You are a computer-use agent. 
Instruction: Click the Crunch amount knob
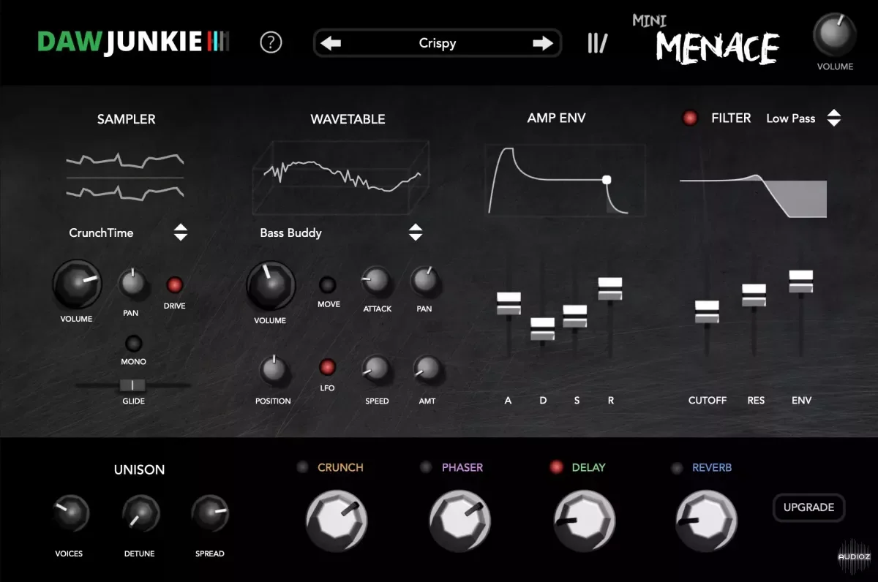tap(337, 521)
